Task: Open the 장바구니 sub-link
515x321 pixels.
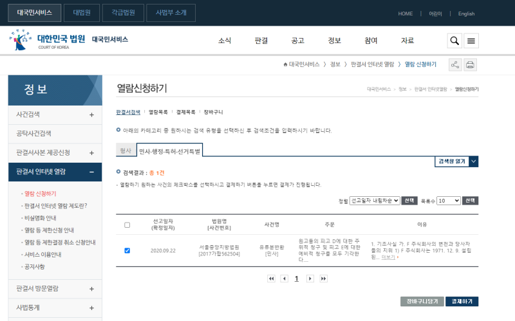Action: click(213, 112)
